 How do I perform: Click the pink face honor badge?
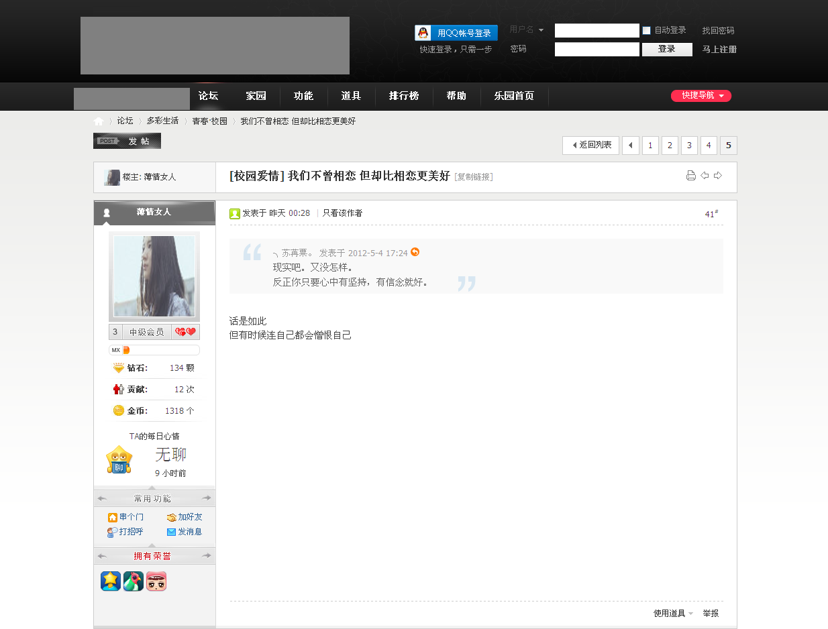(156, 581)
